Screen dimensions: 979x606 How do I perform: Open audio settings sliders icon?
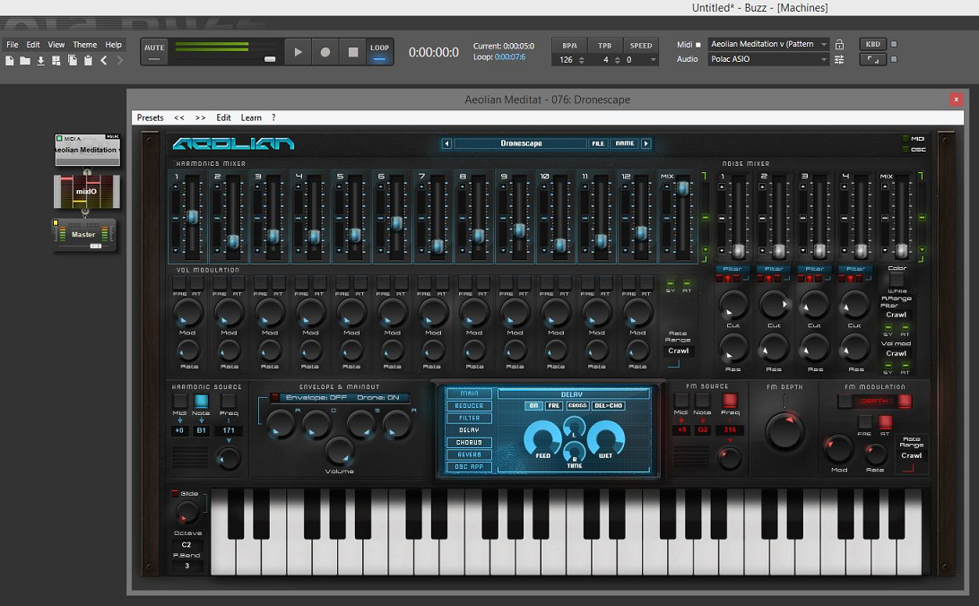coord(839,59)
